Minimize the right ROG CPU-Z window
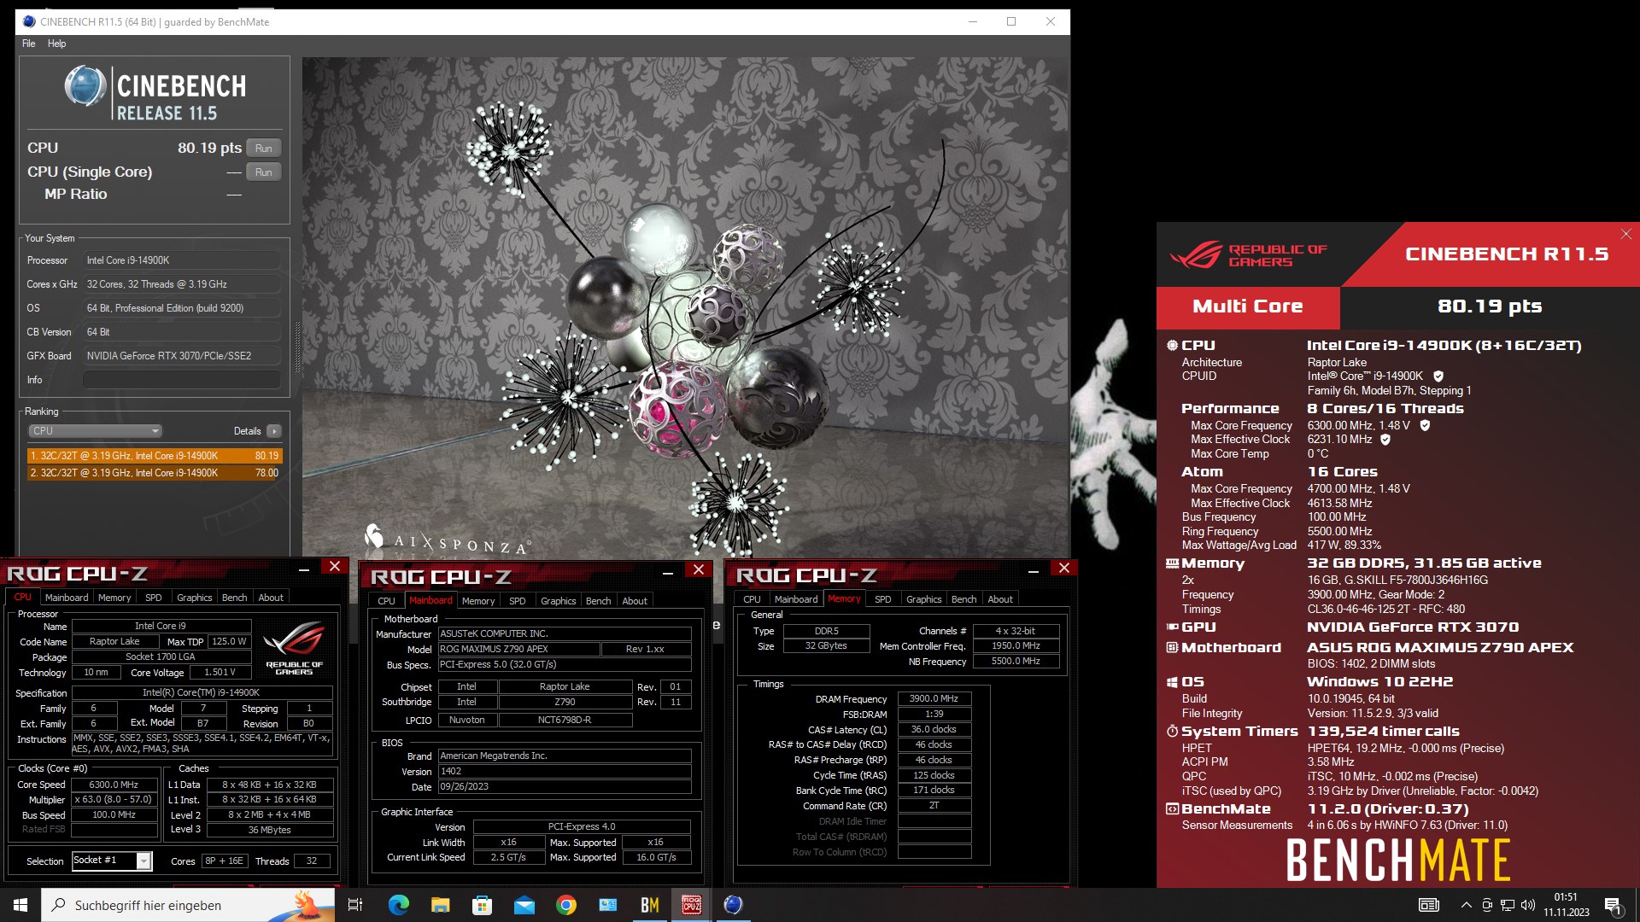 pyautogui.click(x=1034, y=569)
